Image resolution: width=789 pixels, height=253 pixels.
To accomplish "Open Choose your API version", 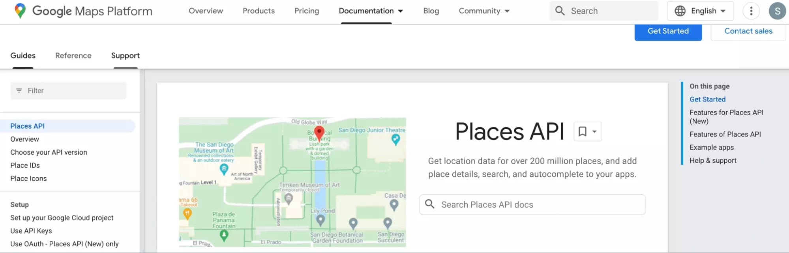I will 49,152.
